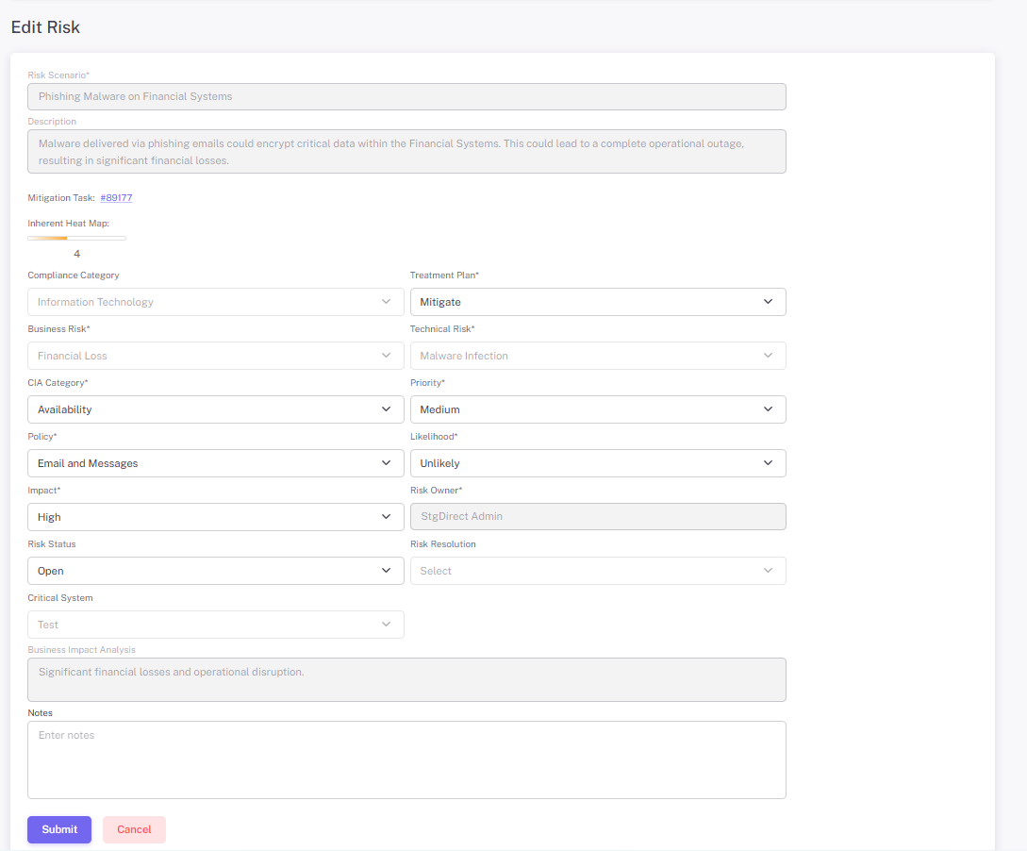The height and width of the screenshot is (851, 1027).
Task: Click the Business Impact Analysis text box
Action: coord(406,679)
